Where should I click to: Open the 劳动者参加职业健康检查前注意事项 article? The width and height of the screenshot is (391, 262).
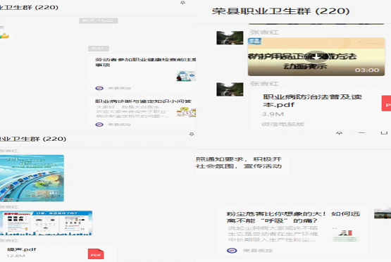tap(142, 73)
